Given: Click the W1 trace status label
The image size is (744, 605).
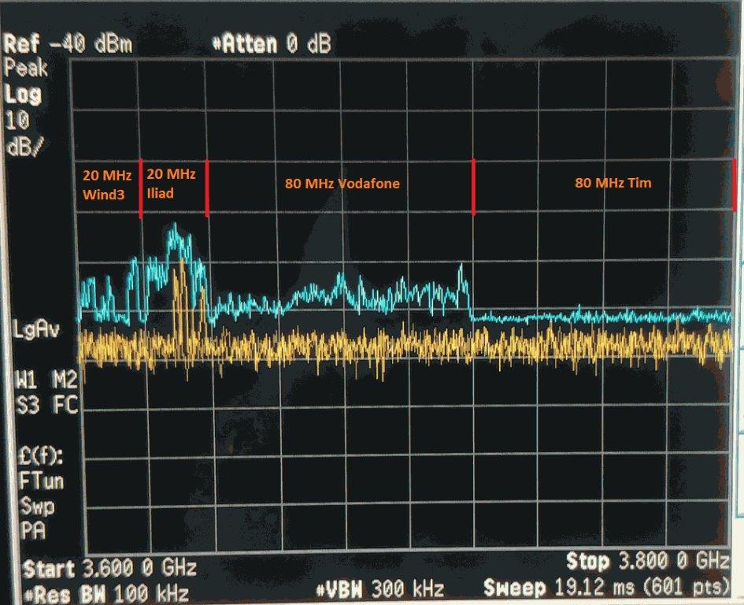Looking at the screenshot, I should coord(27,380).
